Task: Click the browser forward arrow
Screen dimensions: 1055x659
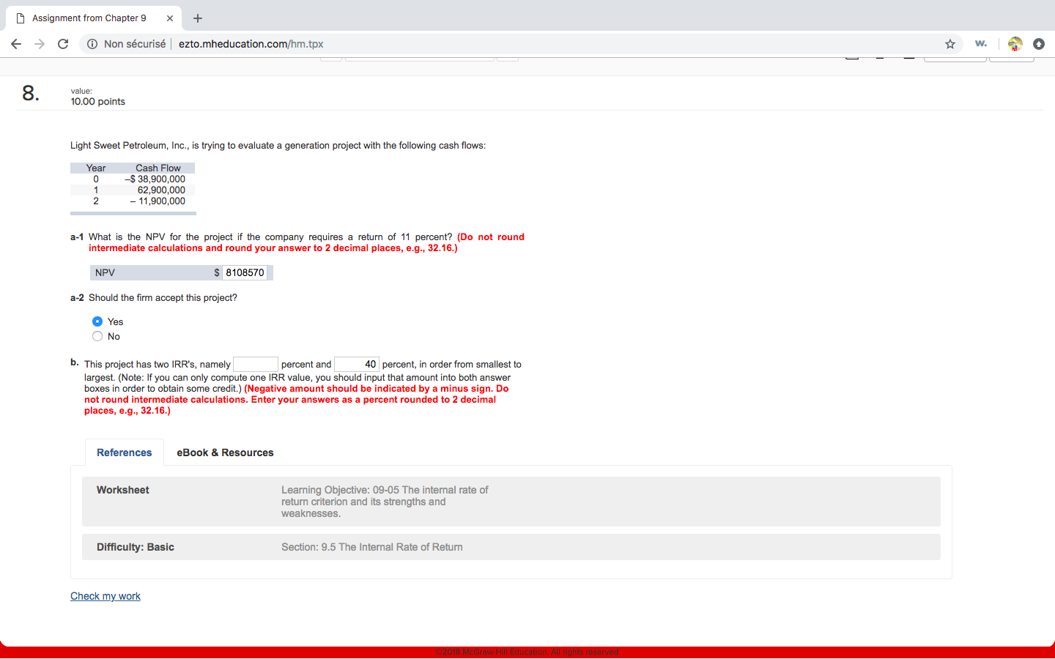Action: click(40, 44)
